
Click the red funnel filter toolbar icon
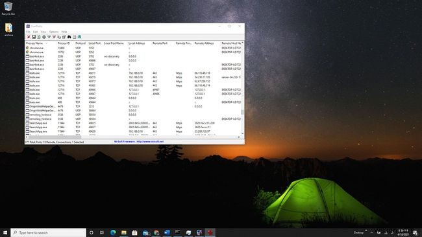pos(54,37)
